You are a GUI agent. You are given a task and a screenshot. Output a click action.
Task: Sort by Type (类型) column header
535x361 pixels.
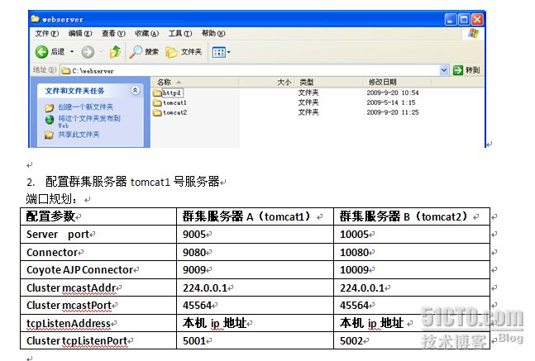[x=329, y=82]
